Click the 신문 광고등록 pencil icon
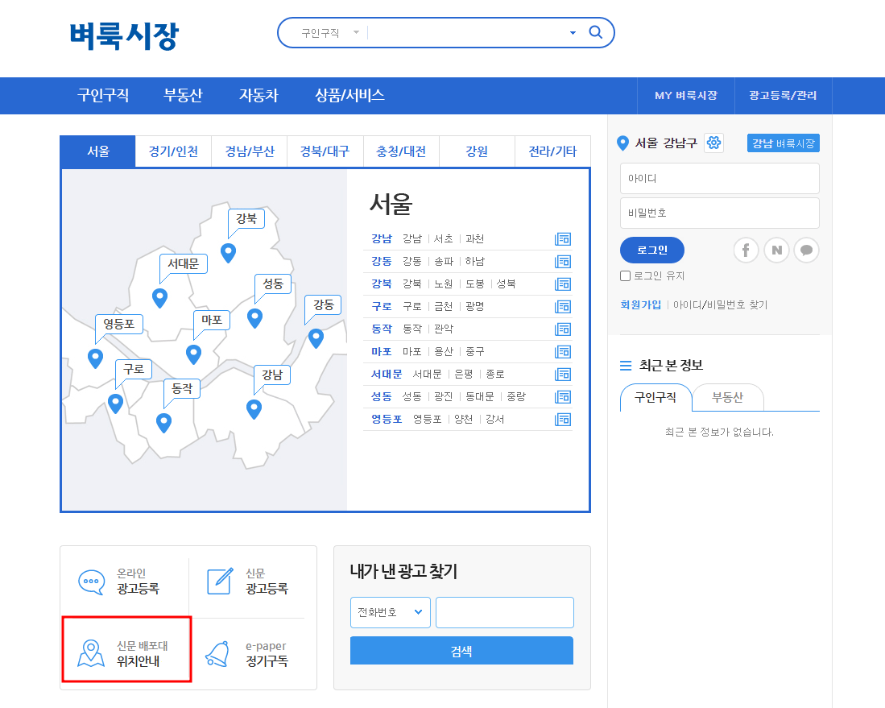 [219, 582]
